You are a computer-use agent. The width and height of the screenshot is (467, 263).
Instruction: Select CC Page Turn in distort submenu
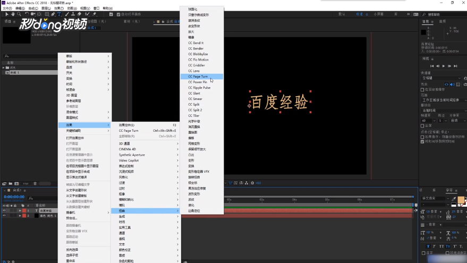pyautogui.click(x=202, y=77)
